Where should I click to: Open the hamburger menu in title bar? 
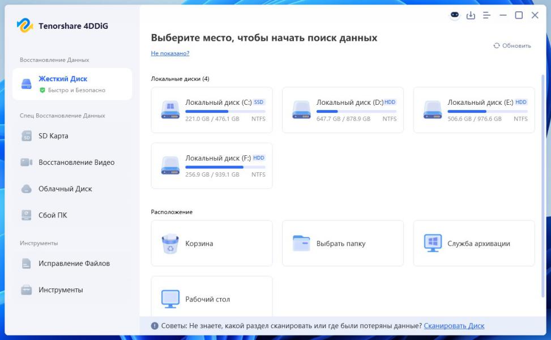[x=486, y=15]
